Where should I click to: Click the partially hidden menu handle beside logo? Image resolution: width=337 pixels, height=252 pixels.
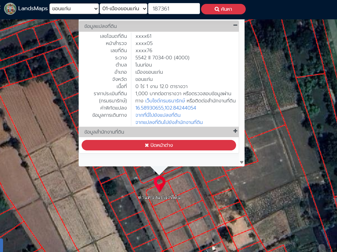(x=1, y=8)
